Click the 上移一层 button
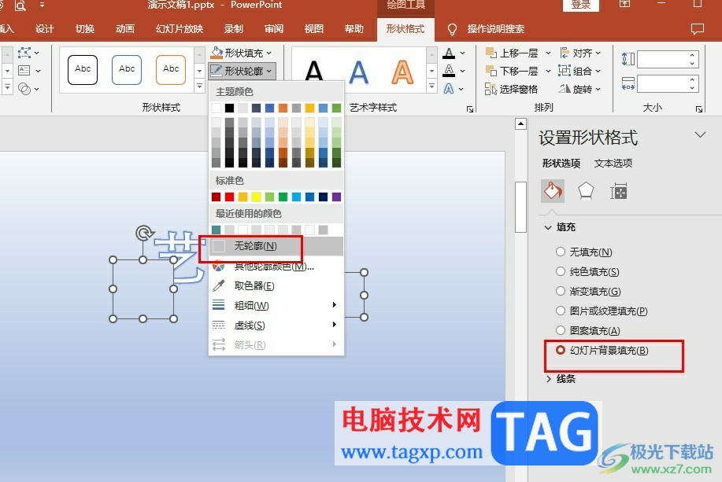This screenshot has width=722, height=482. click(x=512, y=53)
